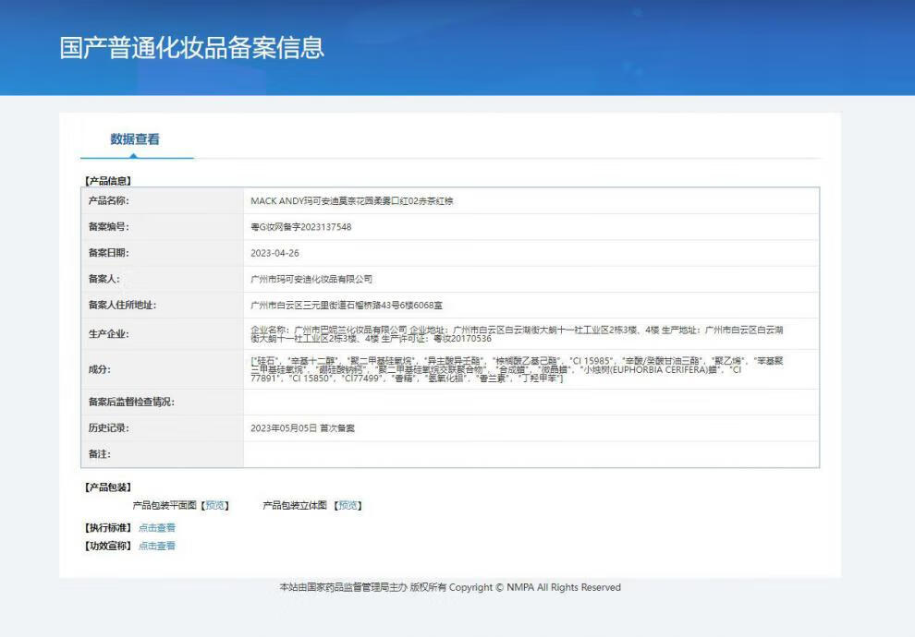Click the 历史记录 row label

pos(108,427)
